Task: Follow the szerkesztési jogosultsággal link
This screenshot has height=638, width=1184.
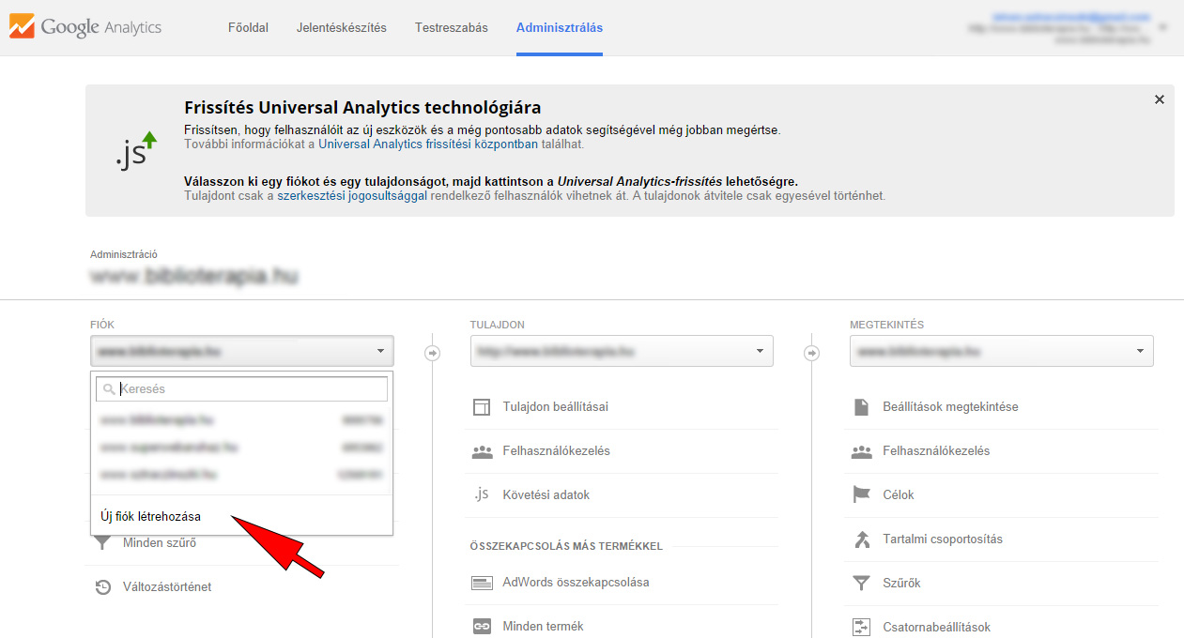Action: point(352,196)
